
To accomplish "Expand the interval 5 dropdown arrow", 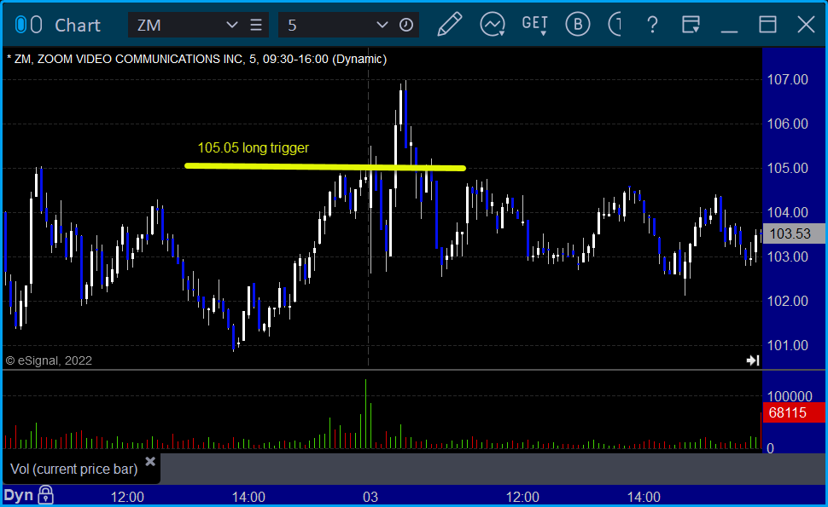I will [x=382, y=25].
